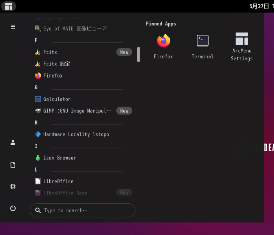This screenshot has width=274, height=235.
Task: Select the 'LibreOffice' text entry
Action: (x=58, y=181)
